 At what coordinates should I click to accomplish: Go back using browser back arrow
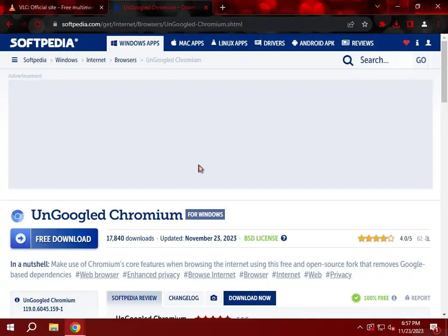10,24
